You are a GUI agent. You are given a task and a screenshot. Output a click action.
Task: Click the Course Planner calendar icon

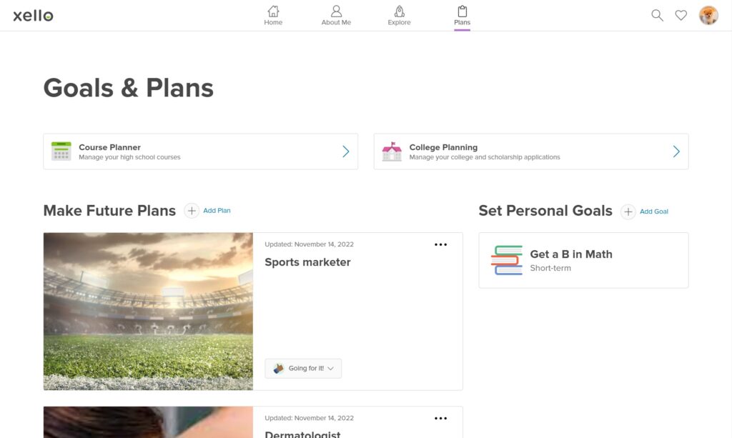point(61,151)
